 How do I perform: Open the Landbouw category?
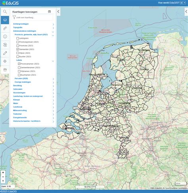coord(17,107)
